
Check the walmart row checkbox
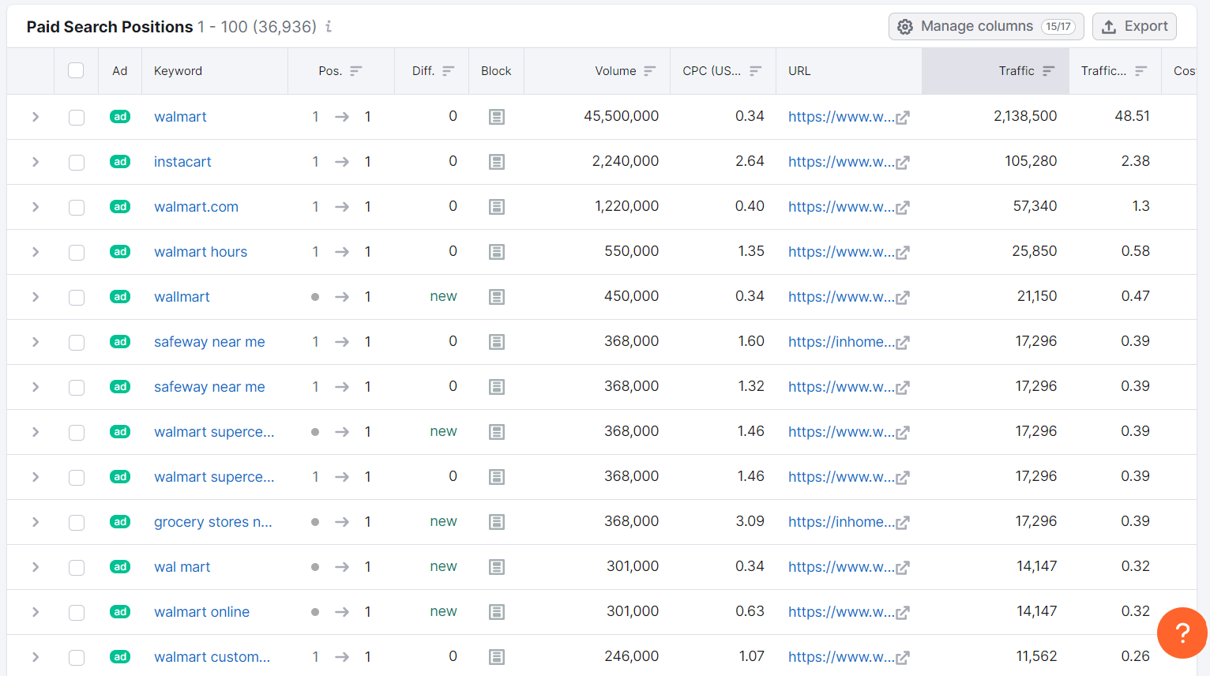click(77, 118)
